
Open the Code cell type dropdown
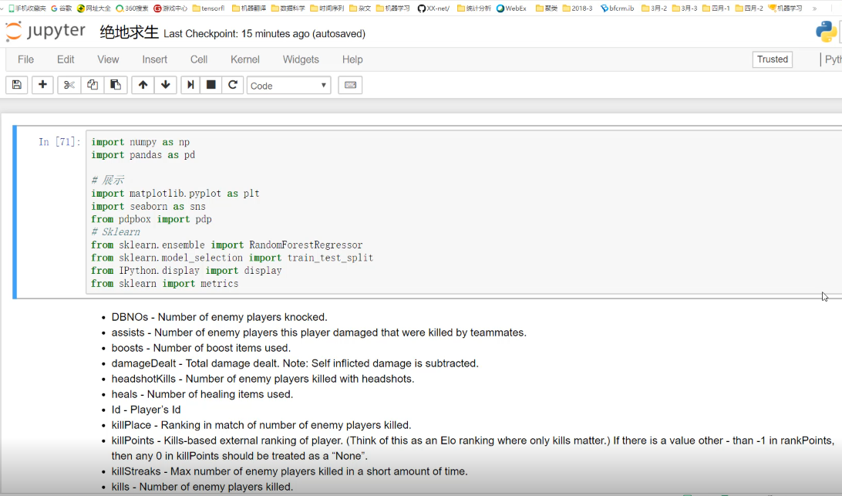point(288,86)
